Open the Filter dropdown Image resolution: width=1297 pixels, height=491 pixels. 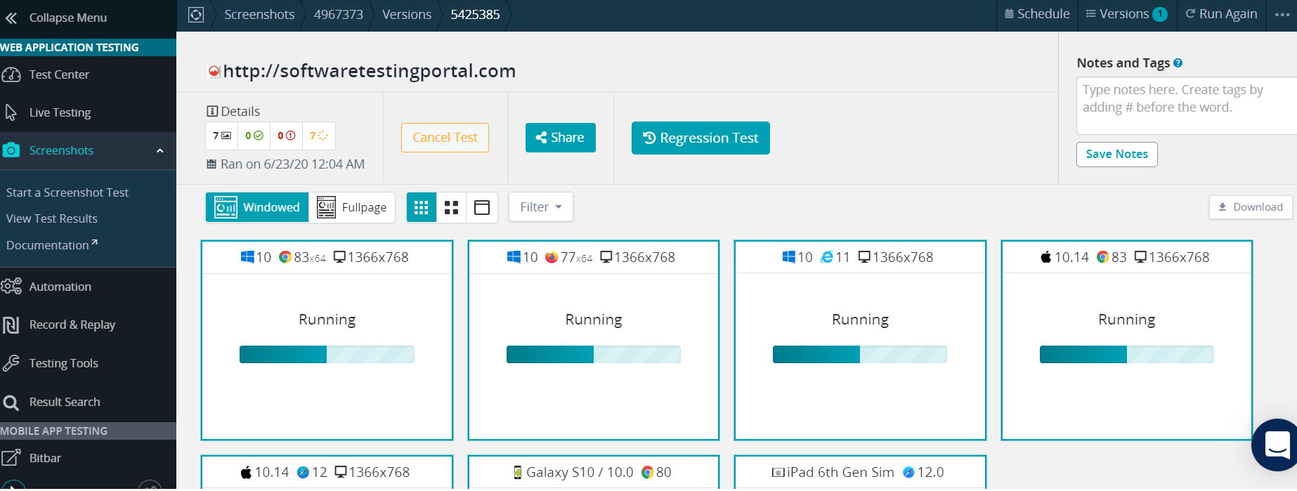(541, 207)
